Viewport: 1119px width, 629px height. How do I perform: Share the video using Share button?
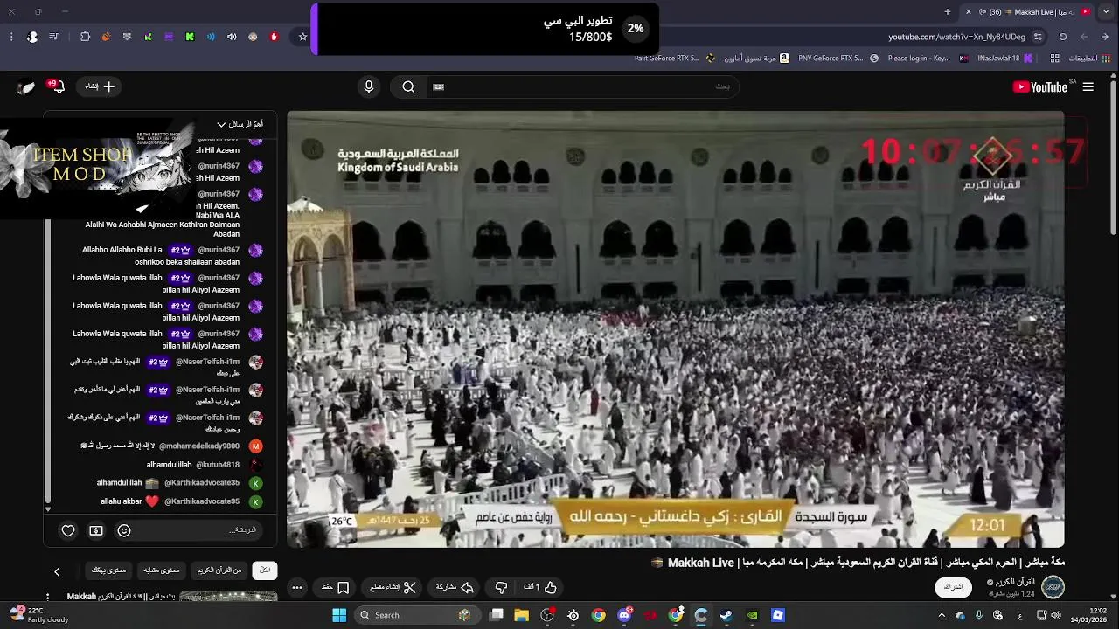455,587
